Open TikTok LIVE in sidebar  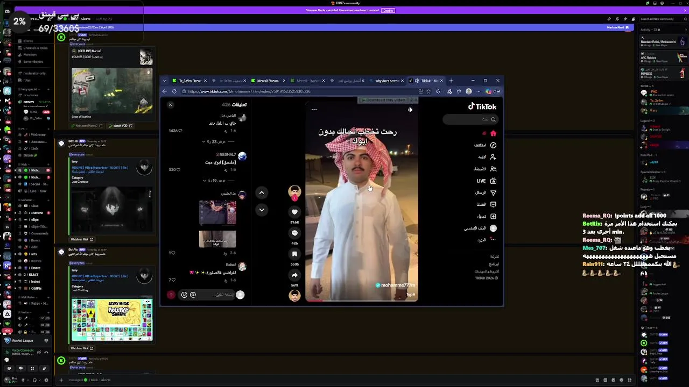pos(486,181)
